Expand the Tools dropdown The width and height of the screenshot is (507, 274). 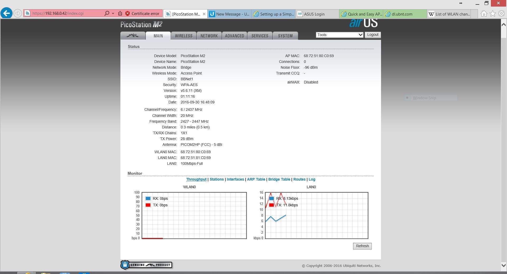pos(340,35)
